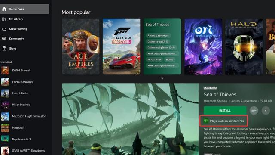Click the HDR10 tag
Image resolution: width=275 pixels, height=155 pixels.
point(170,59)
